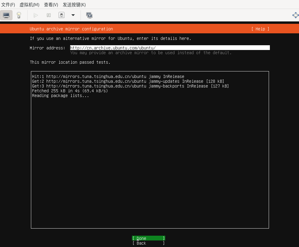299x247 pixels.
Task: Click 'If you use an alternative mirror' text
Action: [x=110, y=38]
